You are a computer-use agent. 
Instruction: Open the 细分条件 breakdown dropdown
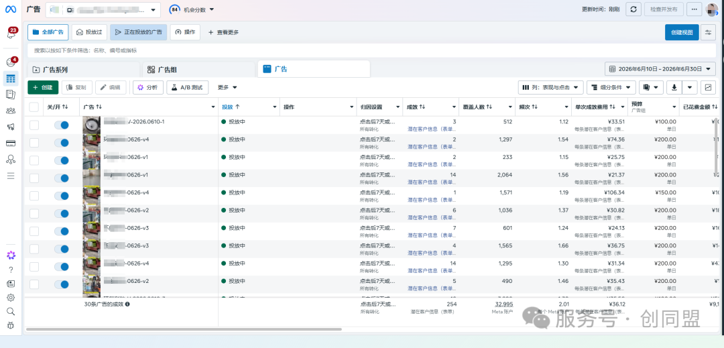611,86
